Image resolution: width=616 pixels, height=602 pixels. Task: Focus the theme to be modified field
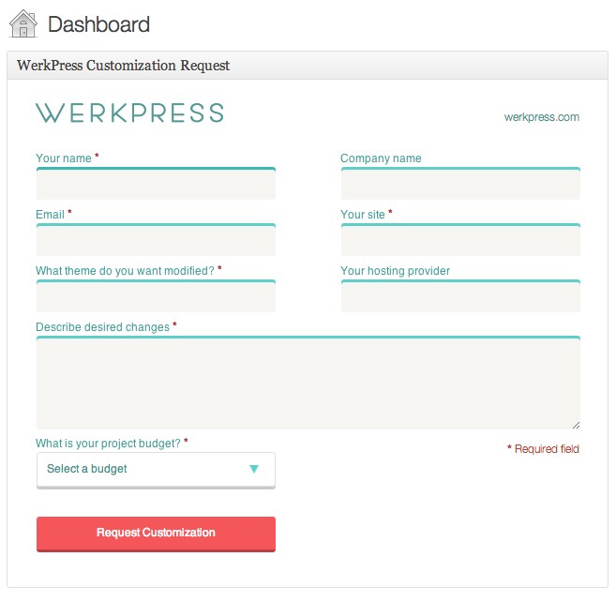(156, 296)
